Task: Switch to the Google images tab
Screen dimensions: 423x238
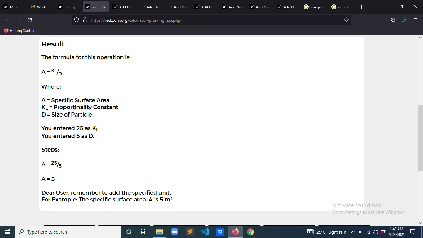Action: pyautogui.click(x=314, y=7)
